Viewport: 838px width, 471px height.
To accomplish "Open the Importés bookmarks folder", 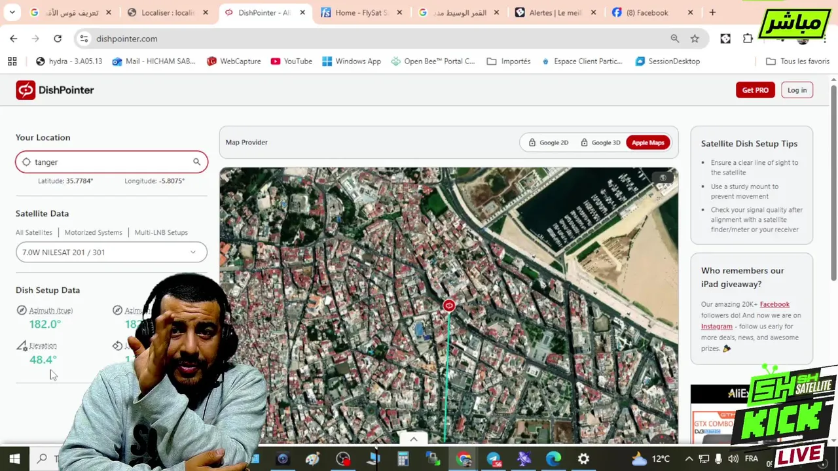I will point(509,61).
